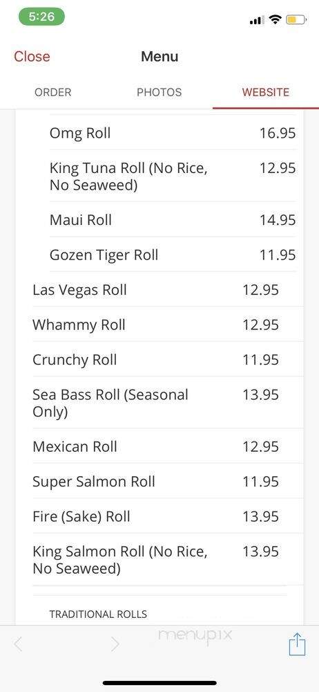
Task: Tap the Gozen Tiger Roll entry
Action: (x=173, y=255)
